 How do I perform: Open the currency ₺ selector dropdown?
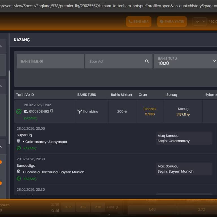pos(199,21)
